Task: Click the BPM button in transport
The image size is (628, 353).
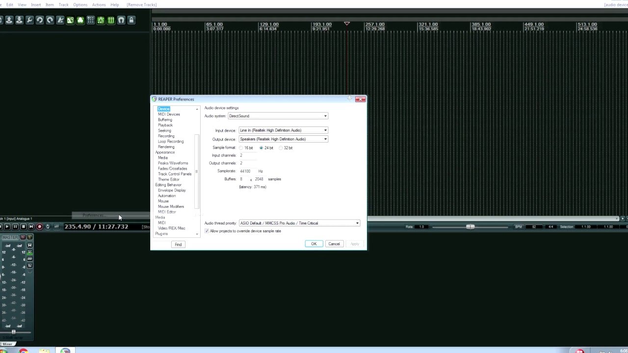Action: pyautogui.click(x=519, y=227)
